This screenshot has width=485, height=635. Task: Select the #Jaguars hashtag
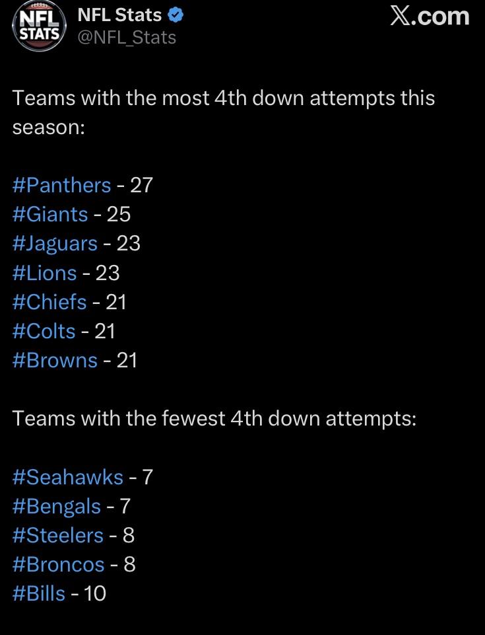point(55,243)
